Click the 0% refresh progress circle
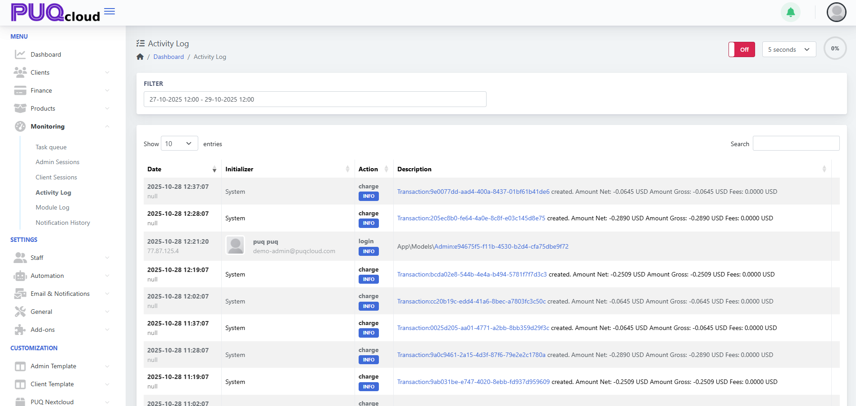The width and height of the screenshot is (856, 406). pyautogui.click(x=835, y=49)
